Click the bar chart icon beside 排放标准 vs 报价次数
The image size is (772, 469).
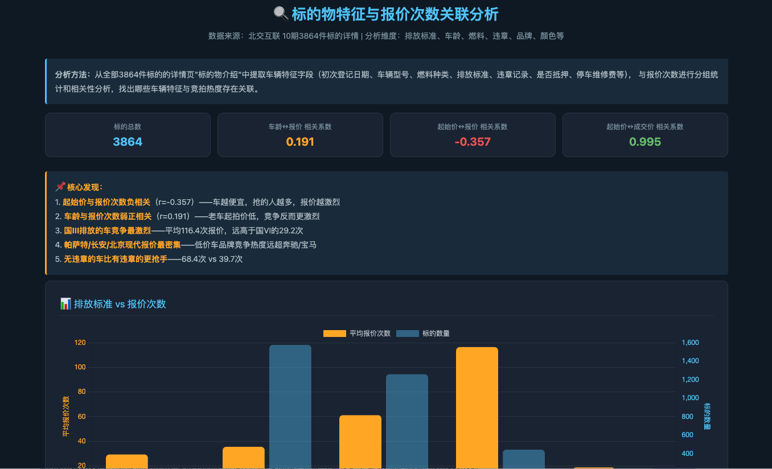[x=65, y=304]
